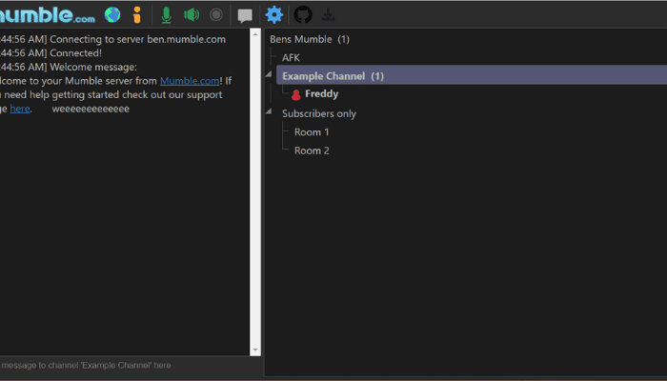Show server information via orange info icon
667x381 pixels.
click(136, 15)
